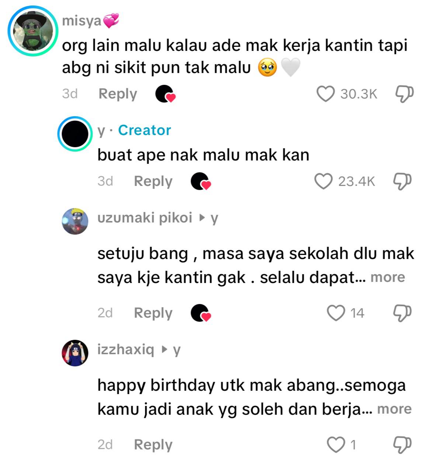Image resolution: width=431 pixels, height=462 pixels.
Task: Like the Creator's reply heart icon
Action: tap(323, 181)
